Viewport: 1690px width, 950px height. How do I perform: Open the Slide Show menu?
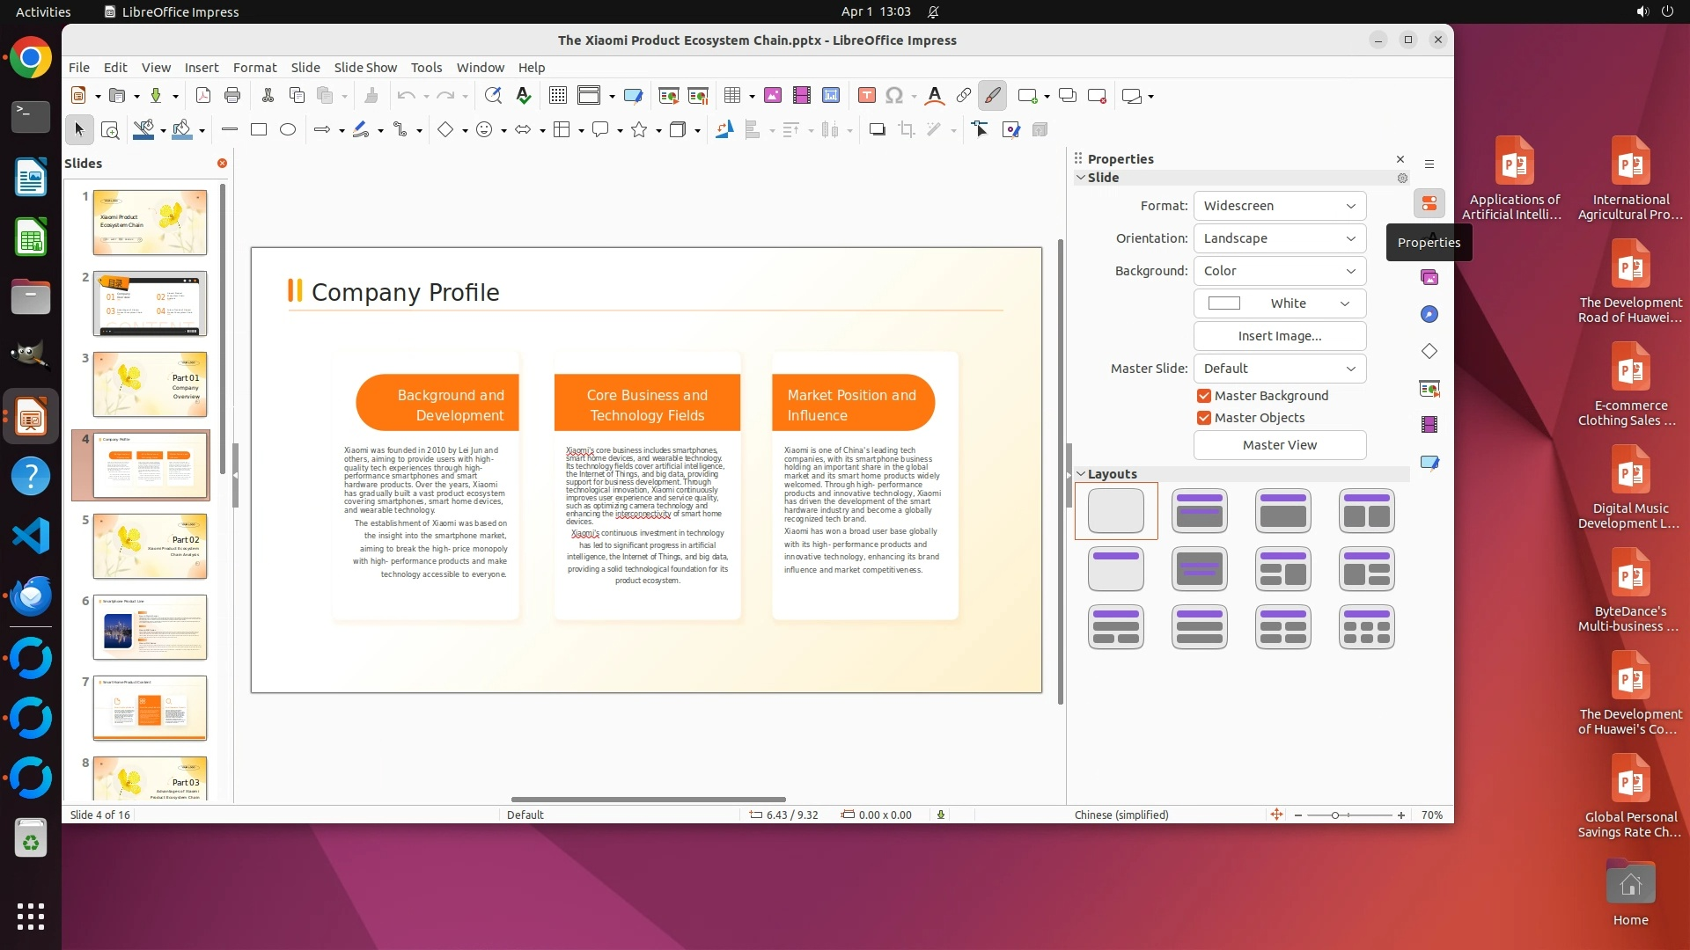click(x=365, y=68)
